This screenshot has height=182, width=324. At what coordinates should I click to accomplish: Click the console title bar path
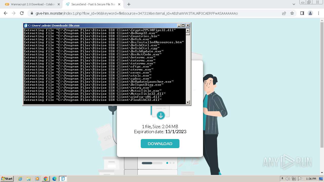pos(54,25)
